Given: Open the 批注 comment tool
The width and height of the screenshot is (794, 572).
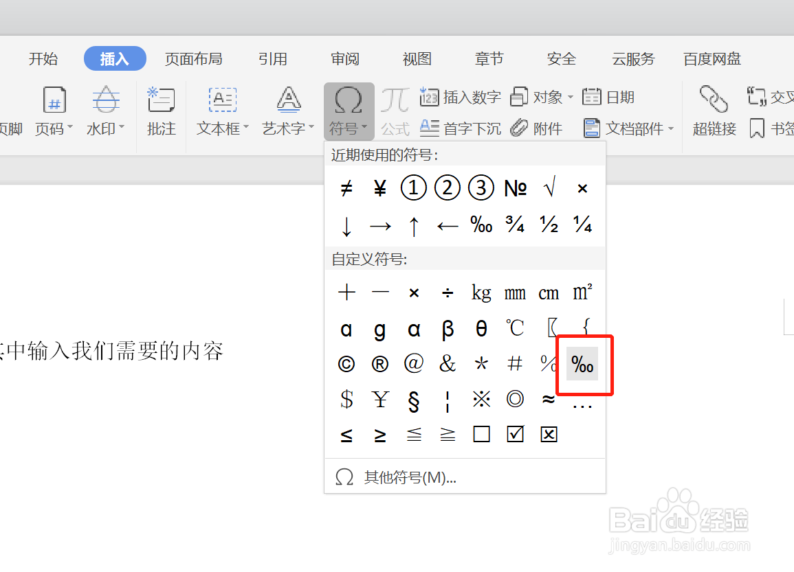Looking at the screenshot, I should pos(161,111).
